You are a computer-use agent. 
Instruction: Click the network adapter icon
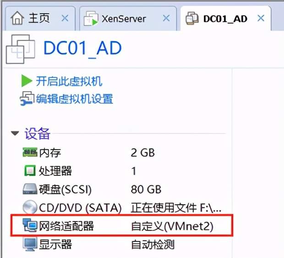pos(30,225)
